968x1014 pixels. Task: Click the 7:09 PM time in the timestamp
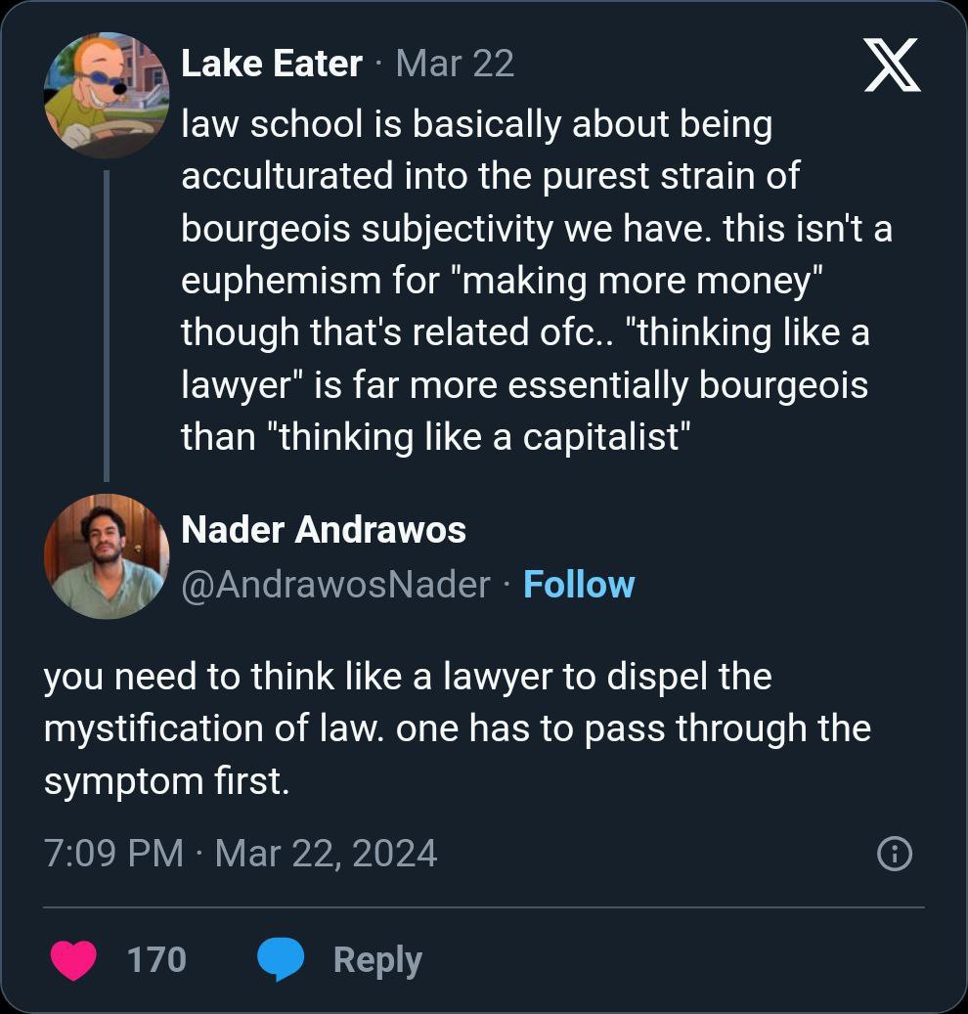[113, 854]
